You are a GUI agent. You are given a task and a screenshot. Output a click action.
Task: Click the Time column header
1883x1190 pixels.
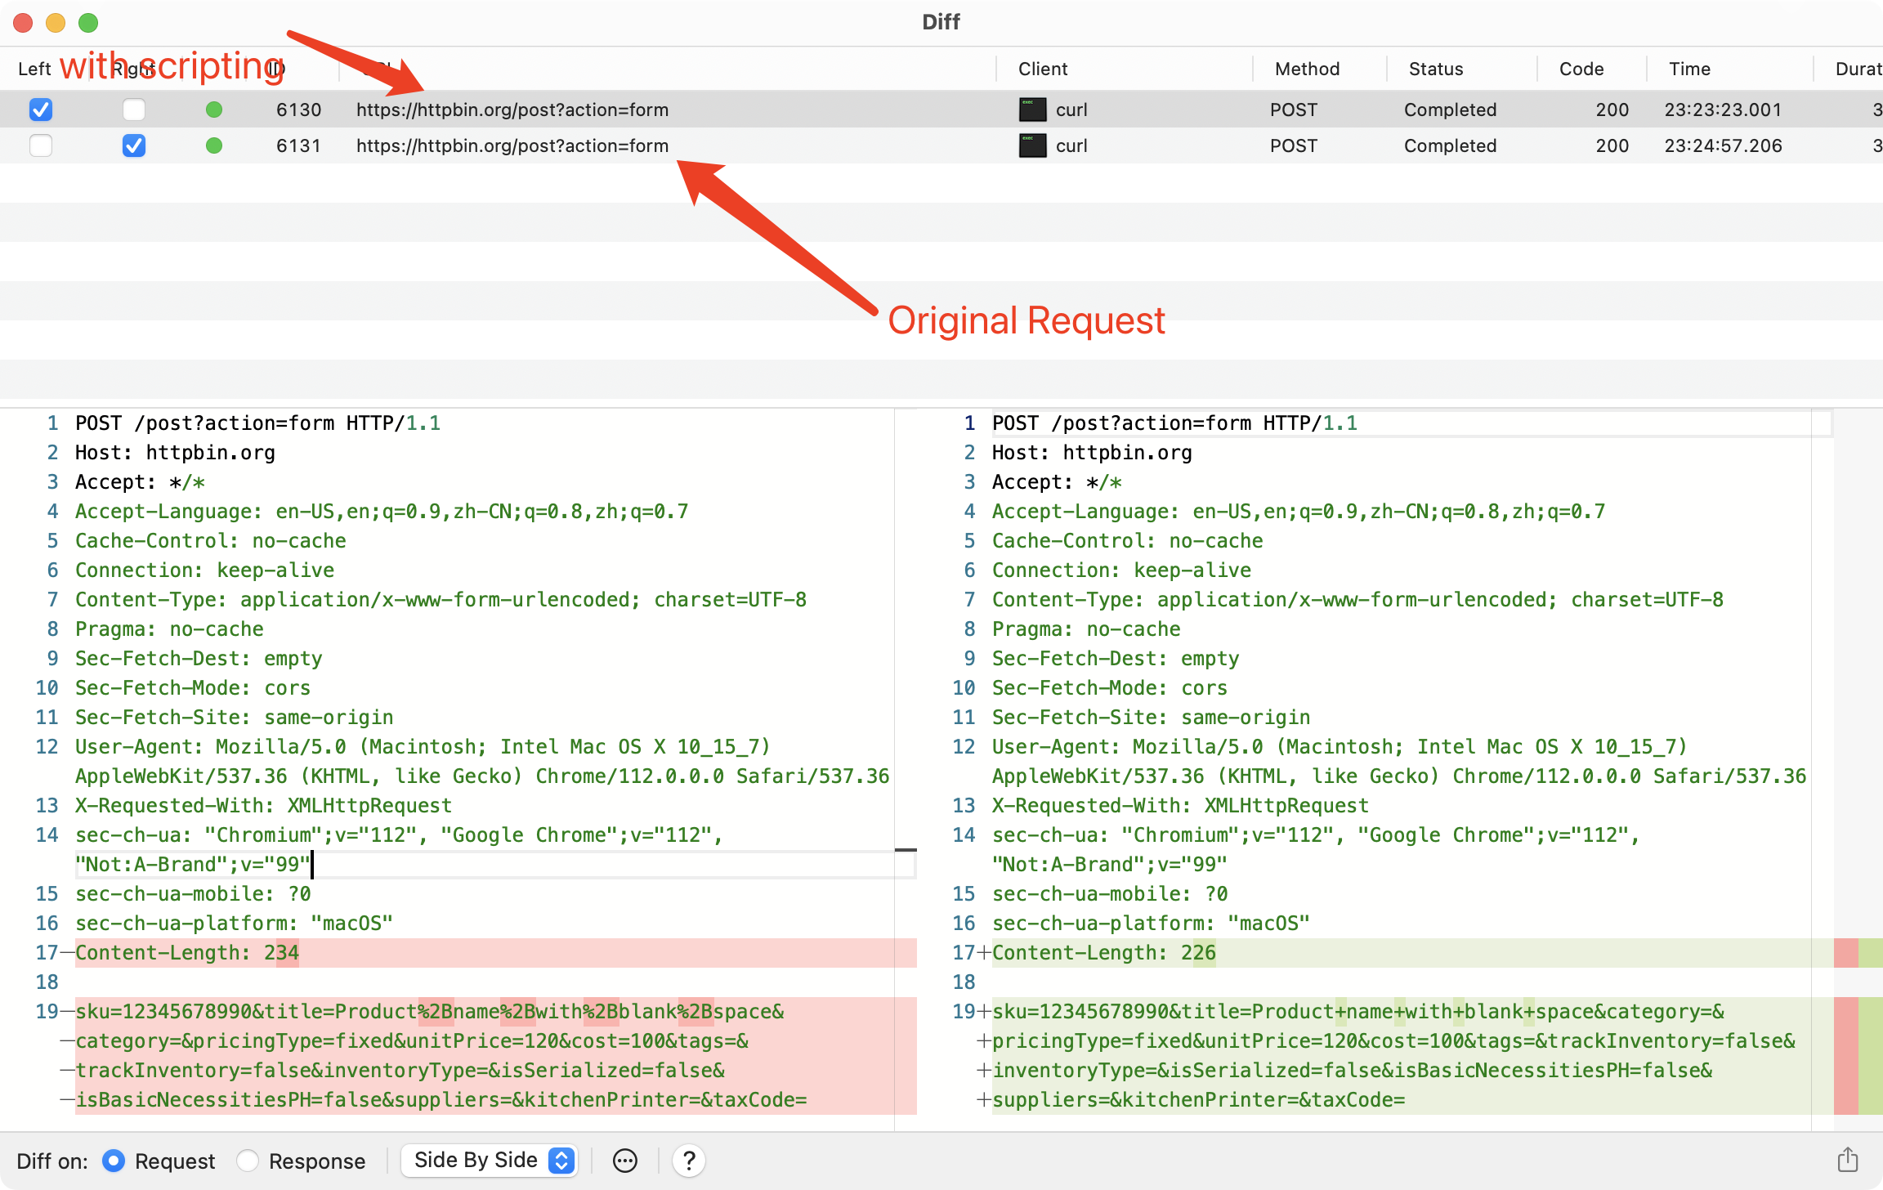(x=1688, y=69)
